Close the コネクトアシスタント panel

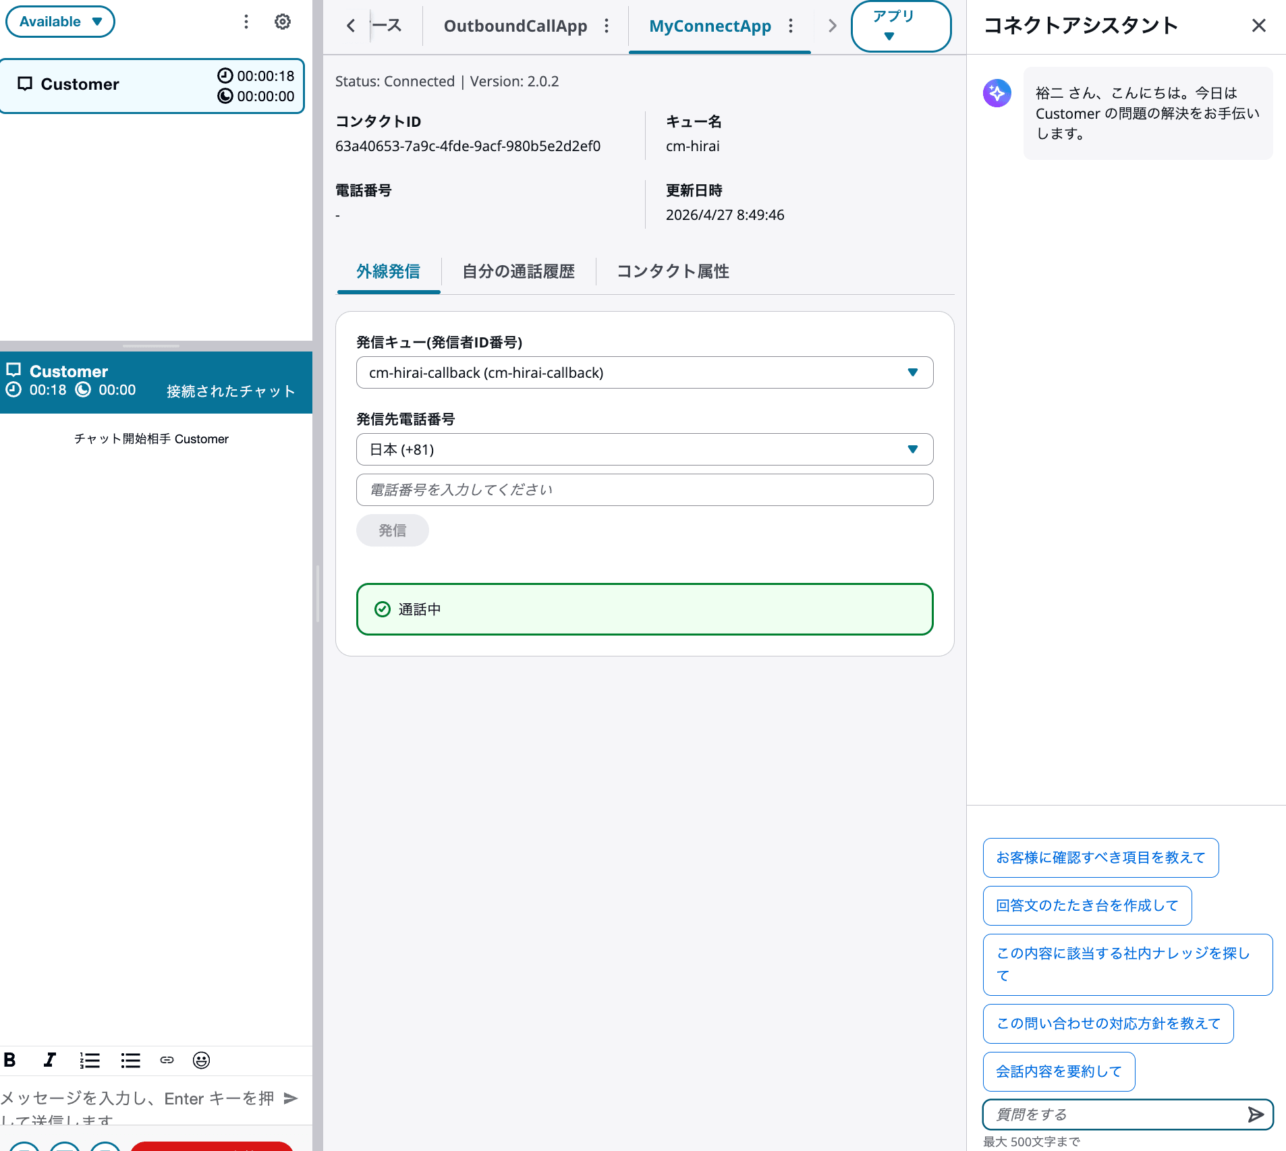tap(1258, 25)
